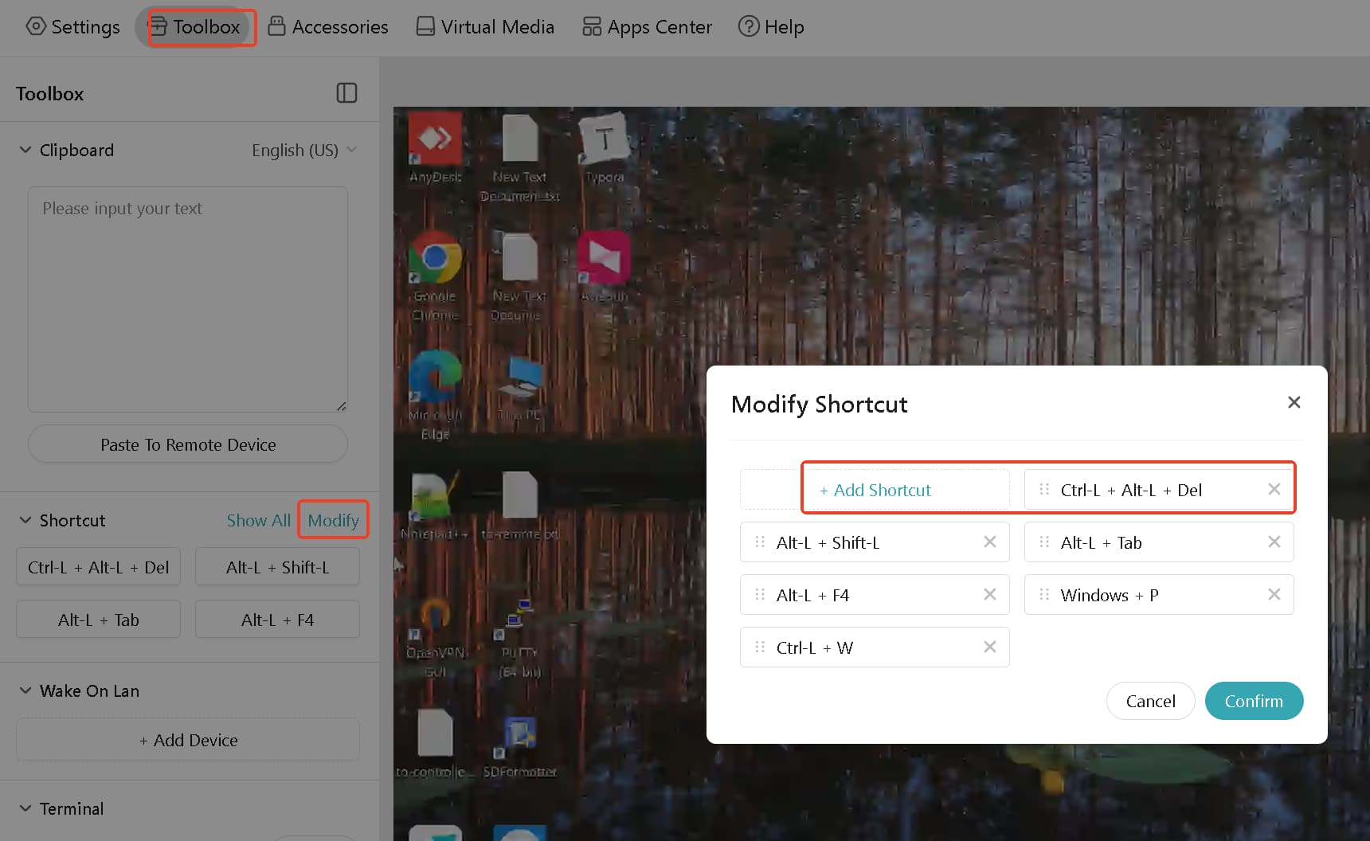Remove the Windows + P shortcut
The height and width of the screenshot is (841, 1370).
tap(1274, 594)
